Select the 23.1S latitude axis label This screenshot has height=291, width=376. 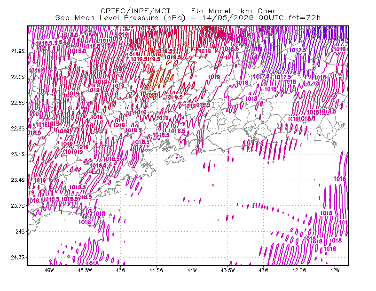click(x=18, y=154)
